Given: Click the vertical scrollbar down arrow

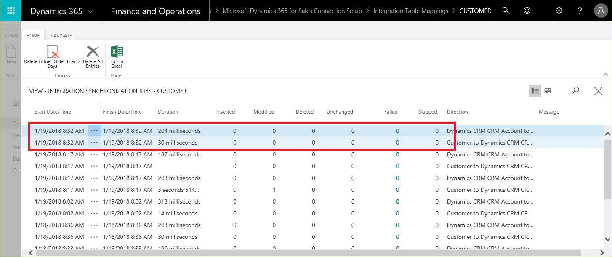Looking at the screenshot, I should pos(608,239).
